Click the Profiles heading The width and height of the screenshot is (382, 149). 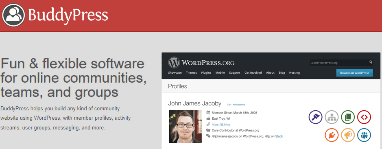tap(178, 86)
